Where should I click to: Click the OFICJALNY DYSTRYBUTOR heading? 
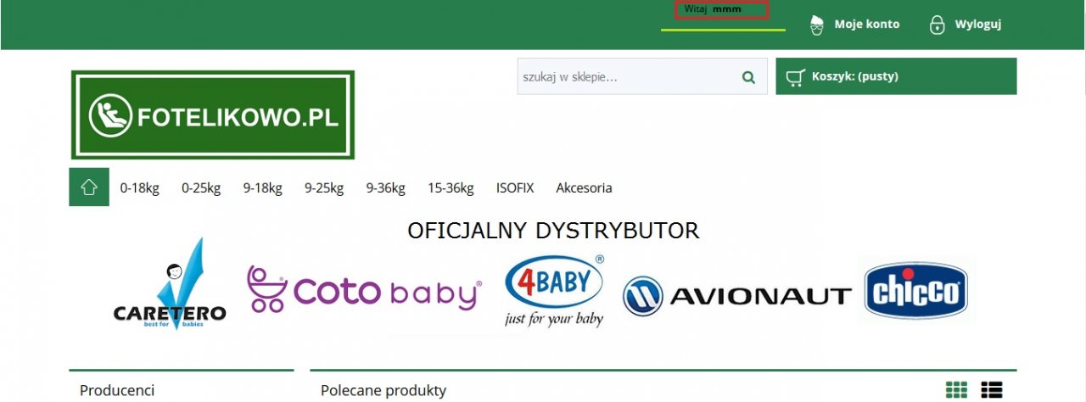click(553, 231)
